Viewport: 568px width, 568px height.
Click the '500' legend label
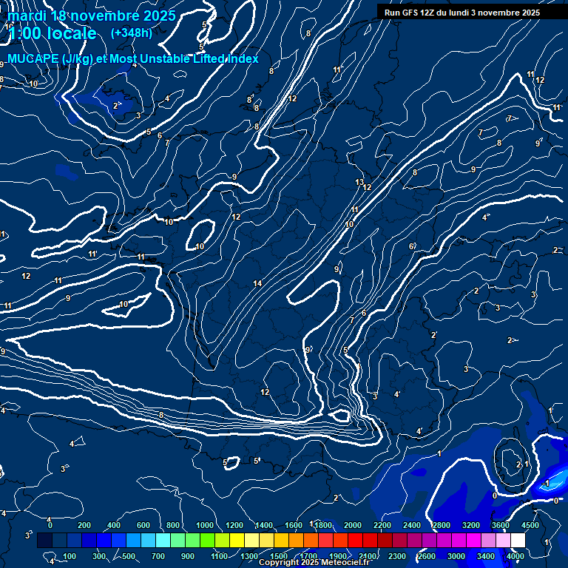pos(129,556)
